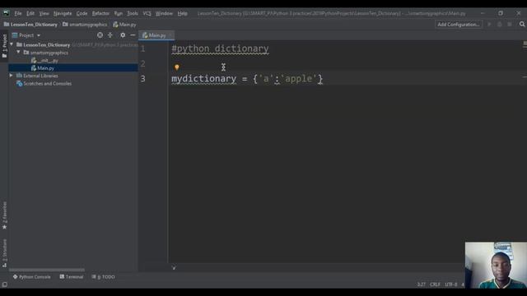Open Project panel settings gear
This screenshot has width=527, height=296.
123,35
